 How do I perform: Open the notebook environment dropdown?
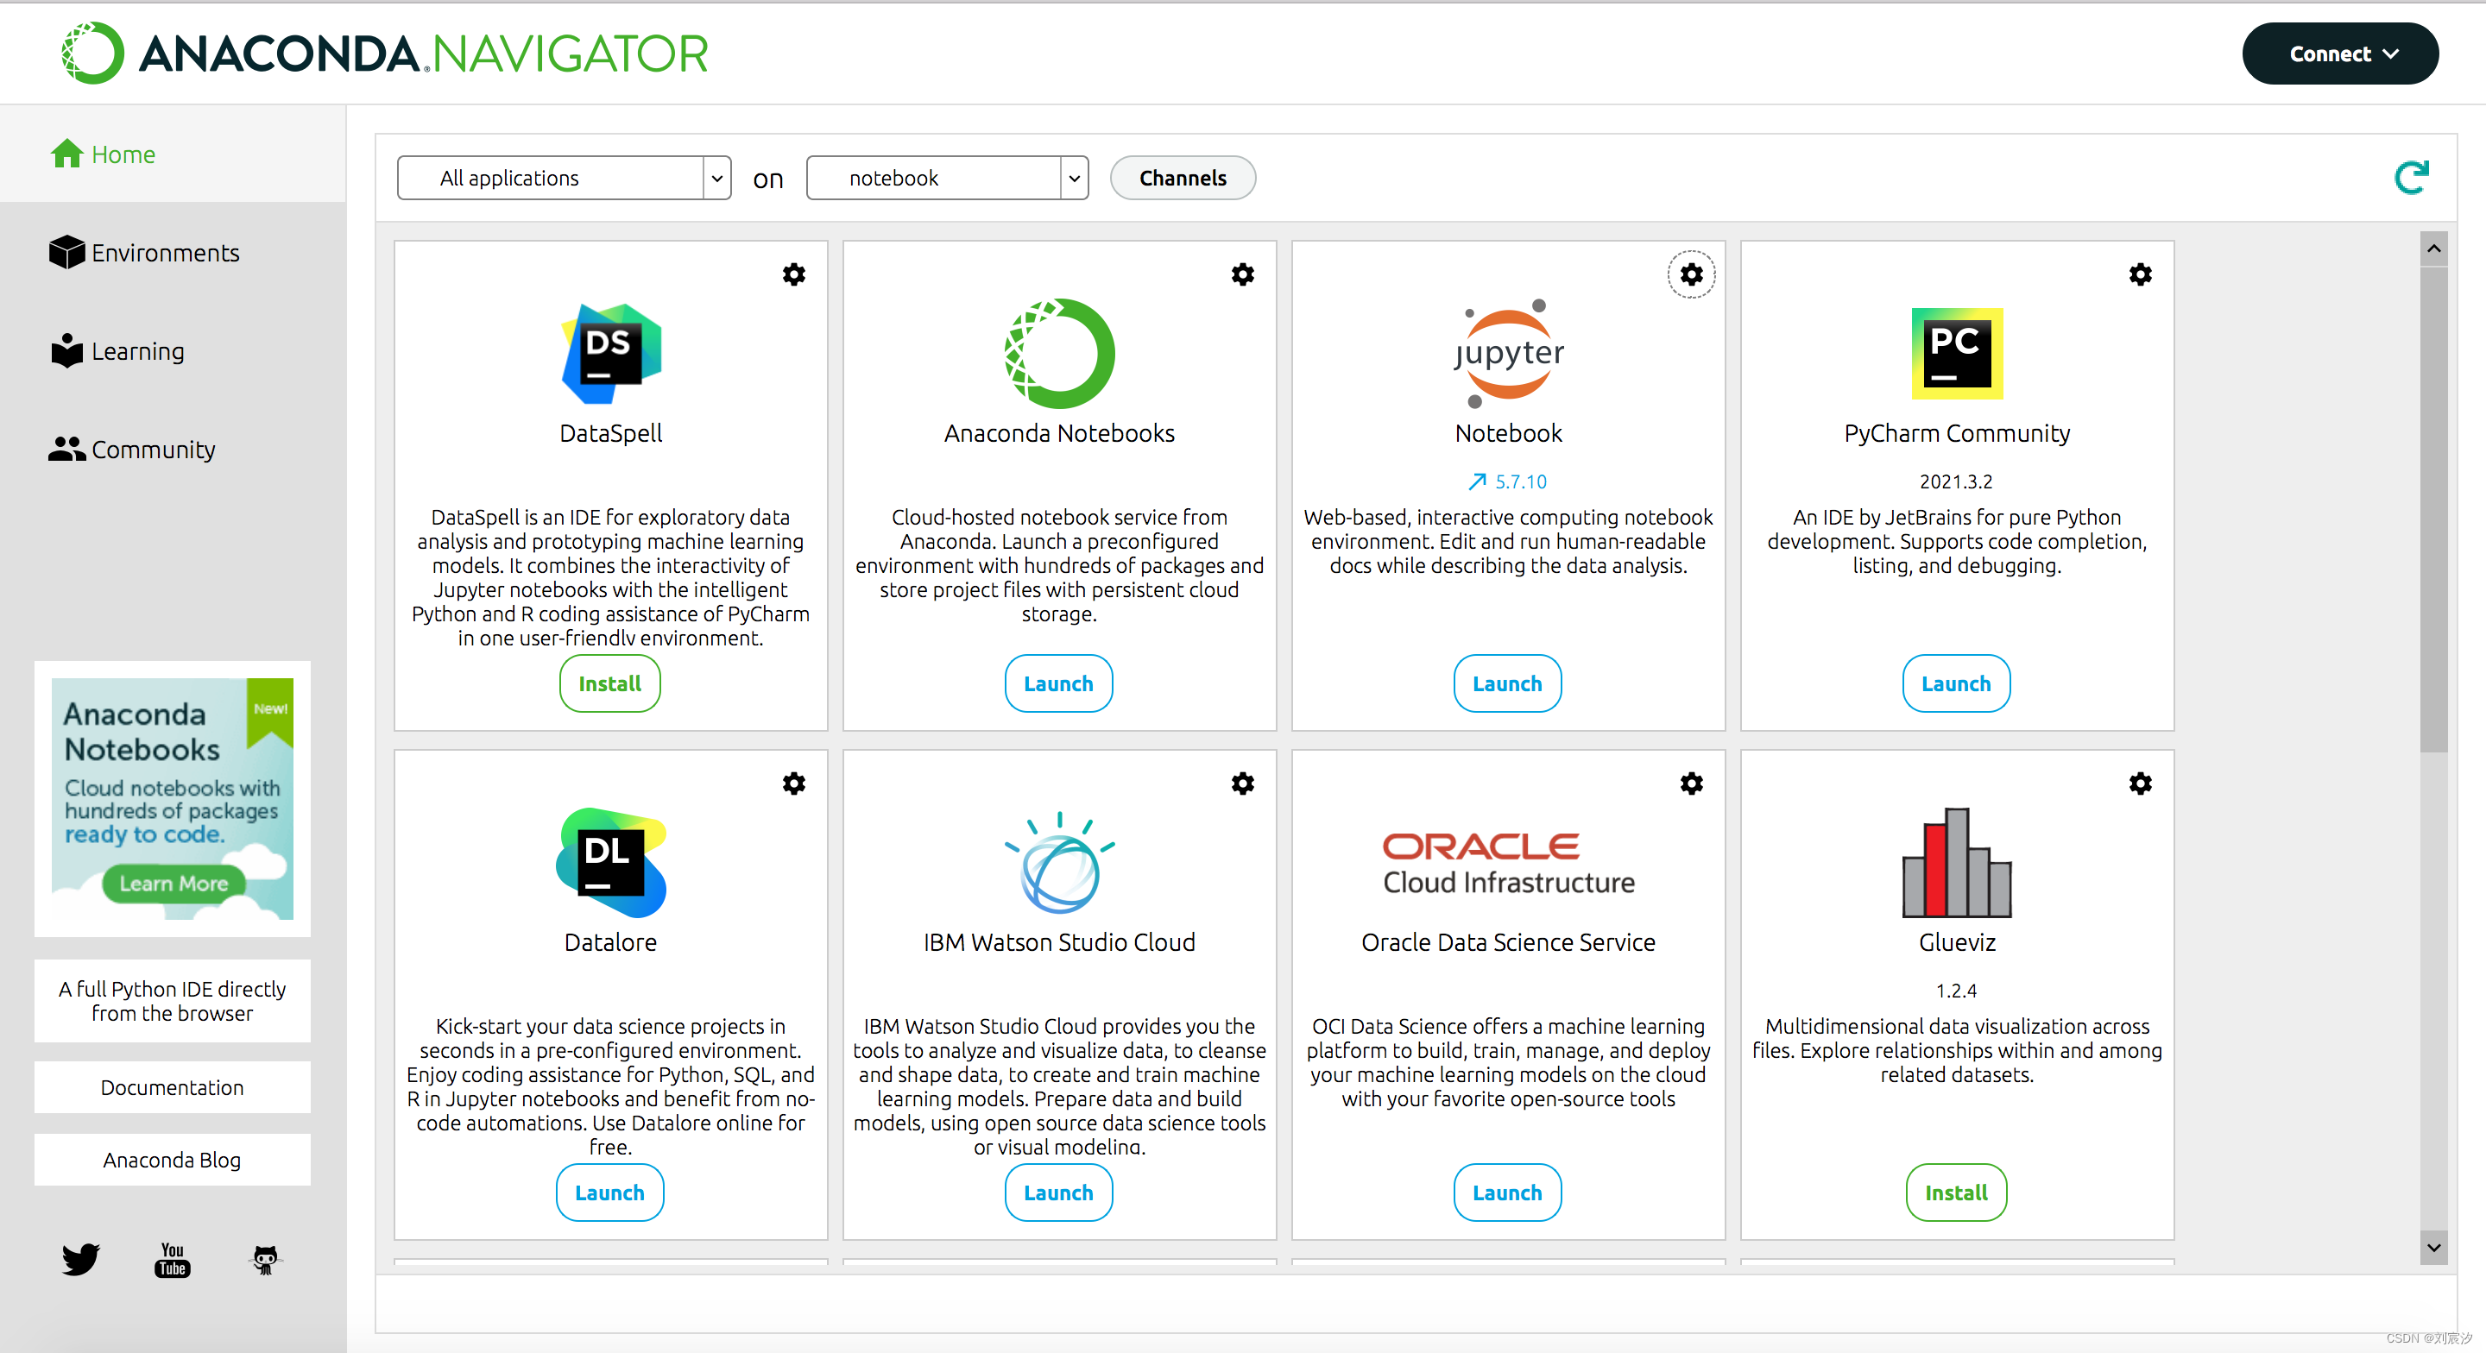pos(947,178)
